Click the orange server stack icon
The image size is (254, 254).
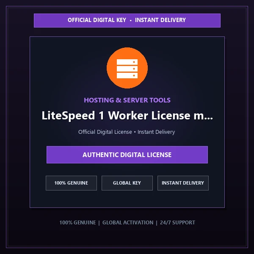click(x=127, y=68)
